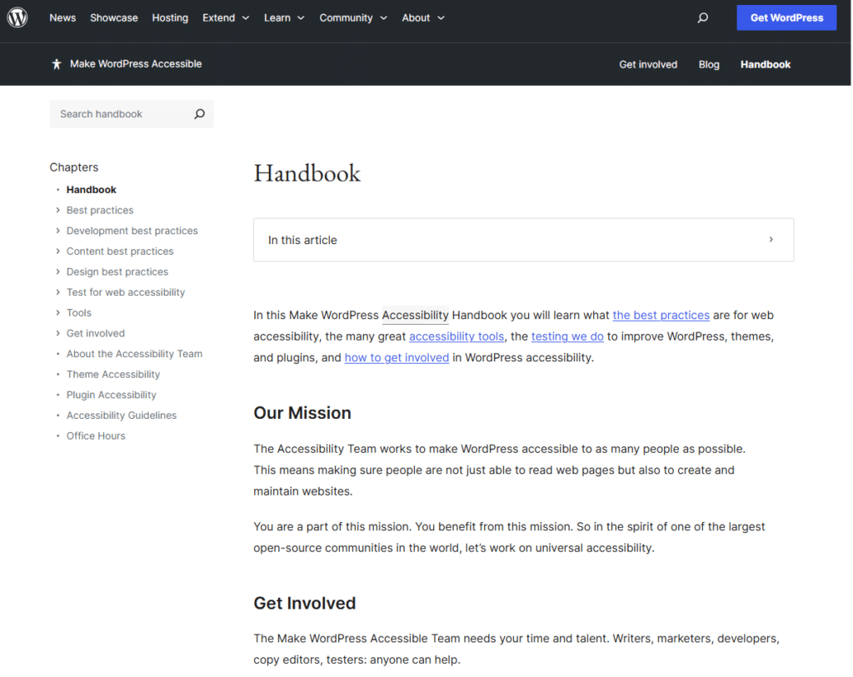Follow the testing we do link
Image resolution: width=853 pixels, height=677 pixels.
click(567, 336)
